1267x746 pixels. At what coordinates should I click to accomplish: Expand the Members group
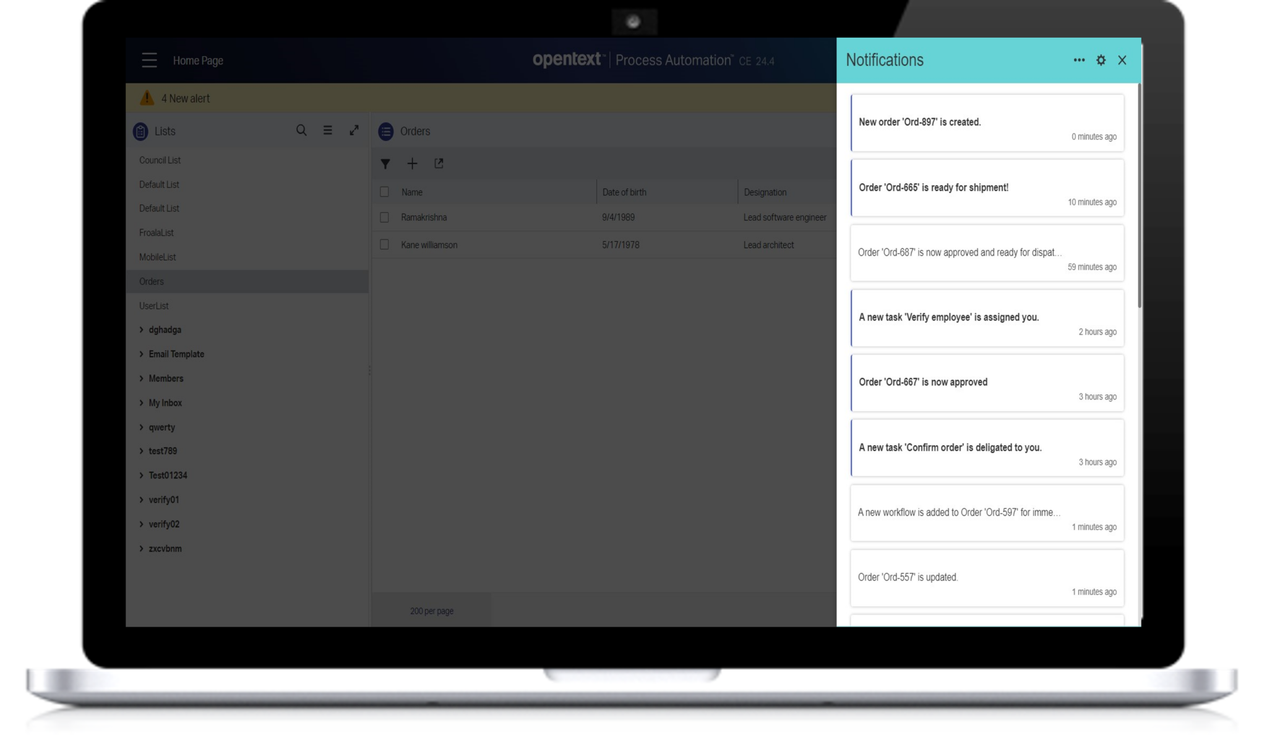click(166, 378)
